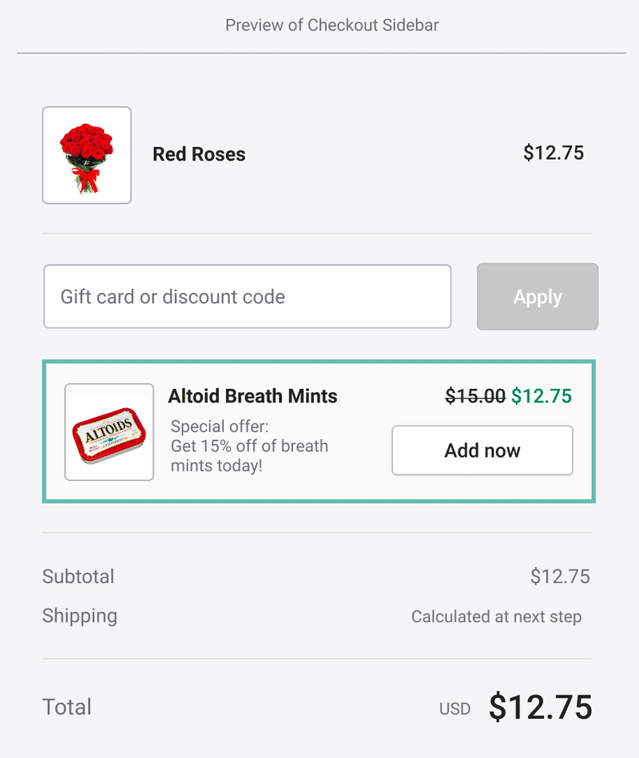Click the Altoid Breath Mints title

pyautogui.click(x=252, y=396)
